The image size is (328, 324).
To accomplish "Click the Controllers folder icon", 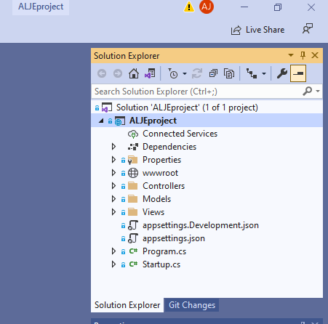I will click(x=132, y=186).
